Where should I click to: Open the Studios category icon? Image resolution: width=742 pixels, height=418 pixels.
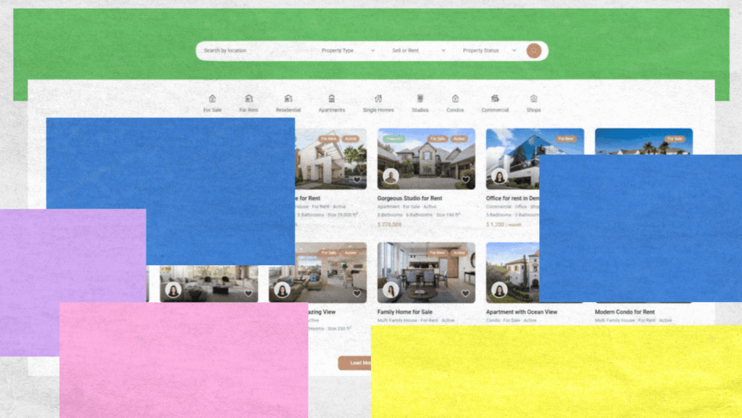[420, 101]
